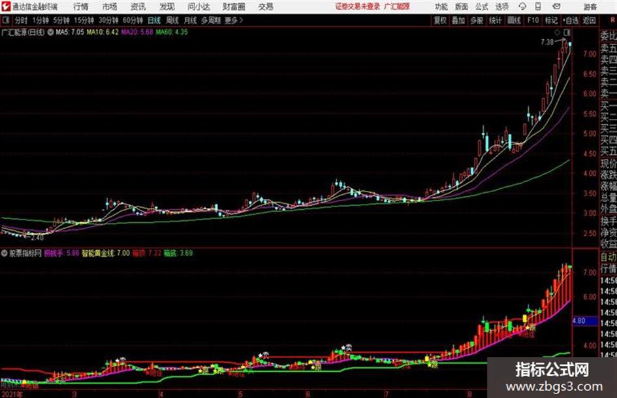Click the MA10: 6.42 value
This screenshot has height=398, width=617.
coord(103,32)
